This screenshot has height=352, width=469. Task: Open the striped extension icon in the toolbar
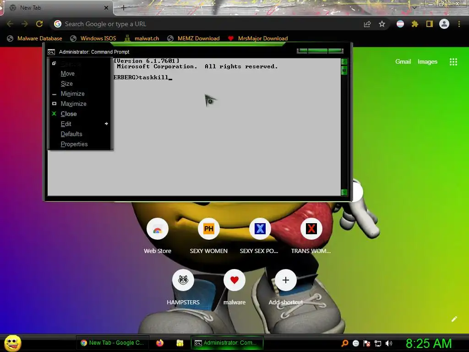(400, 24)
